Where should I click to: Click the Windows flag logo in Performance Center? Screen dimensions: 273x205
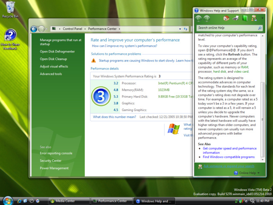[174, 129]
